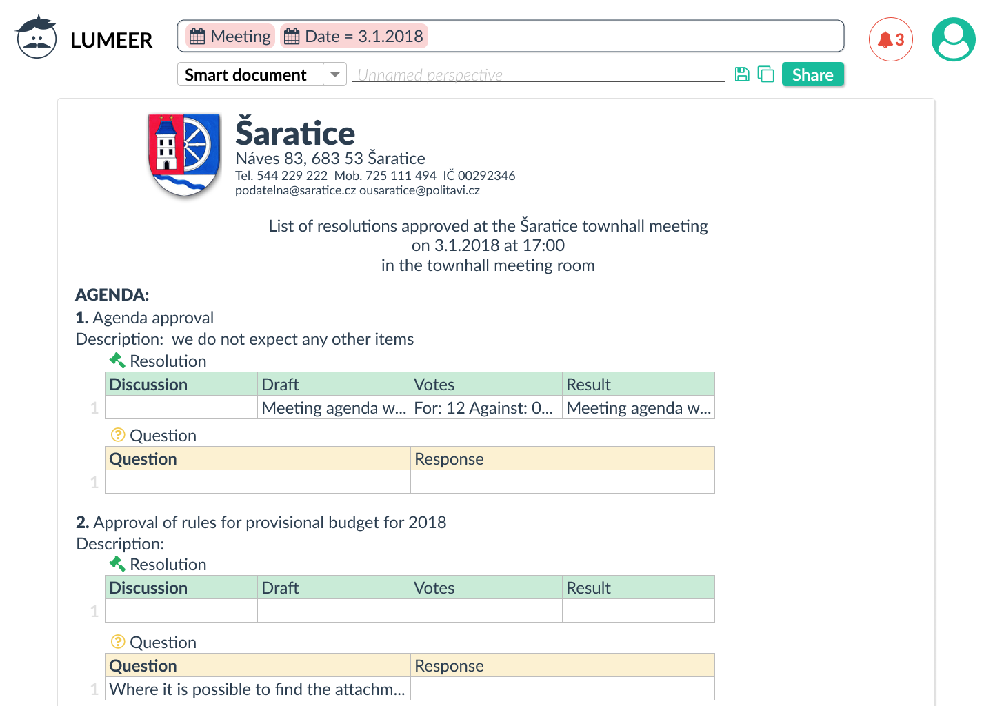Image resolution: width=993 pixels, height=706 pixels.
Task: Click the empty Response cell under item 1
Action: 563,482
